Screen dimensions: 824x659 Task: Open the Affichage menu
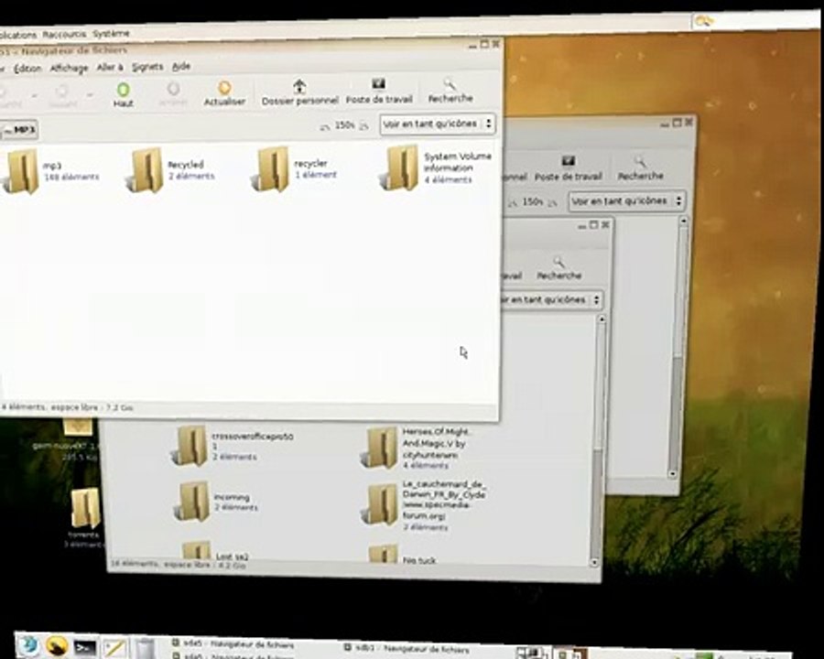click(69, 69)
